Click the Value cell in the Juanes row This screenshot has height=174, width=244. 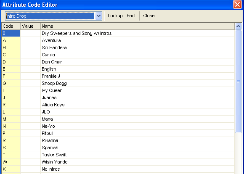[x=30, y=98]
